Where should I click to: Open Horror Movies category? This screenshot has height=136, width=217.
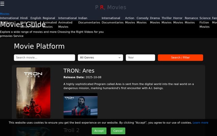[x=178, y=20]
